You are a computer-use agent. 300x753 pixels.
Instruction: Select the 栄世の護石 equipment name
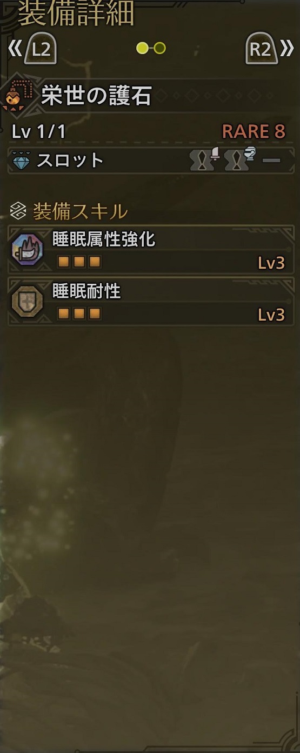point(96,97)
